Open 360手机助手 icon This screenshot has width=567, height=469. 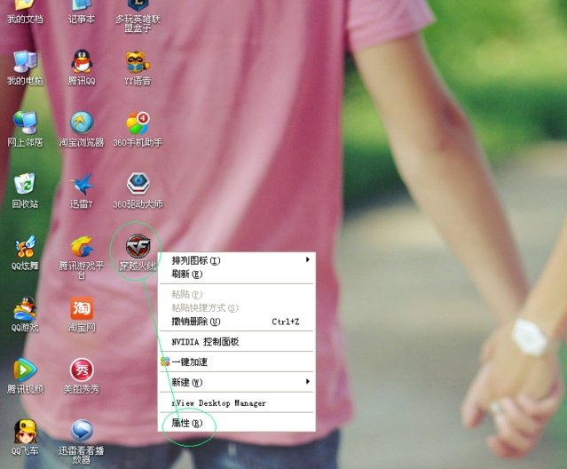138,129
